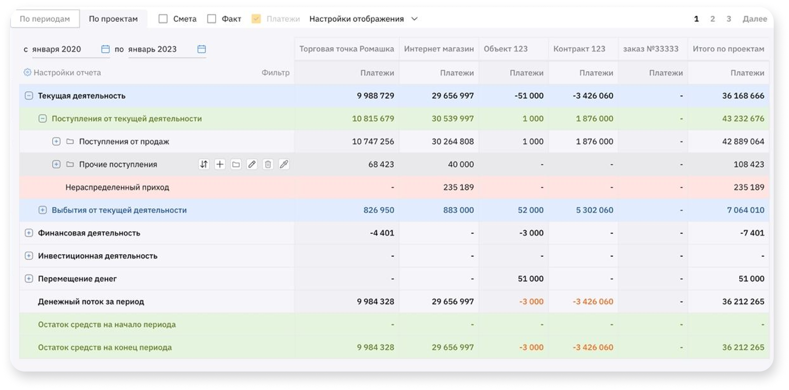Switch to the По периодам tab

[x=45, y=19]
